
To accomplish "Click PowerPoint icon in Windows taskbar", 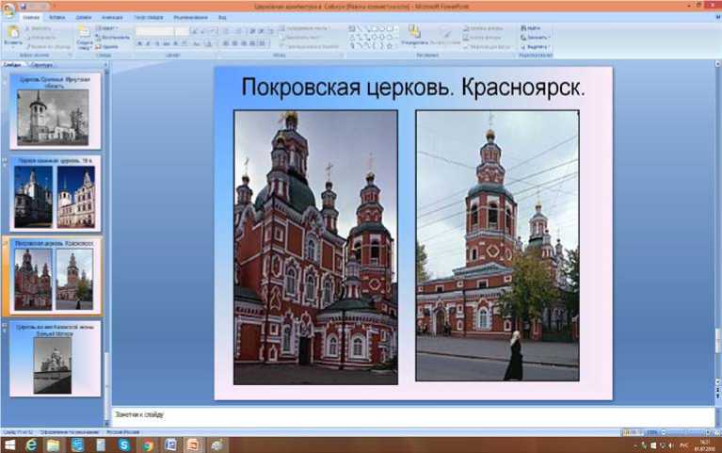I will point(192,445).
